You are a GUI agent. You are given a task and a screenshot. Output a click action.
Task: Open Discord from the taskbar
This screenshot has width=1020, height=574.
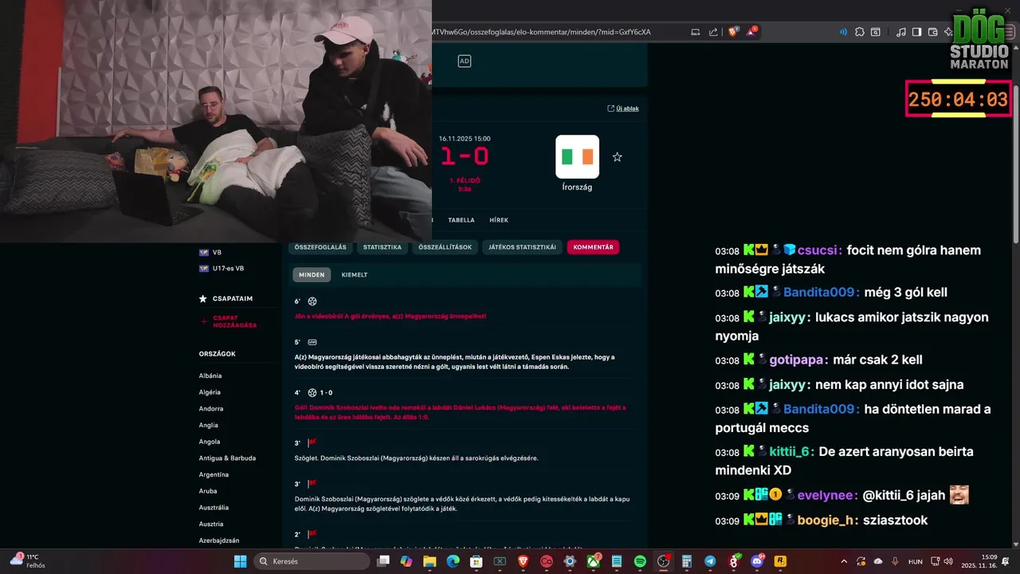click(757, 561)
